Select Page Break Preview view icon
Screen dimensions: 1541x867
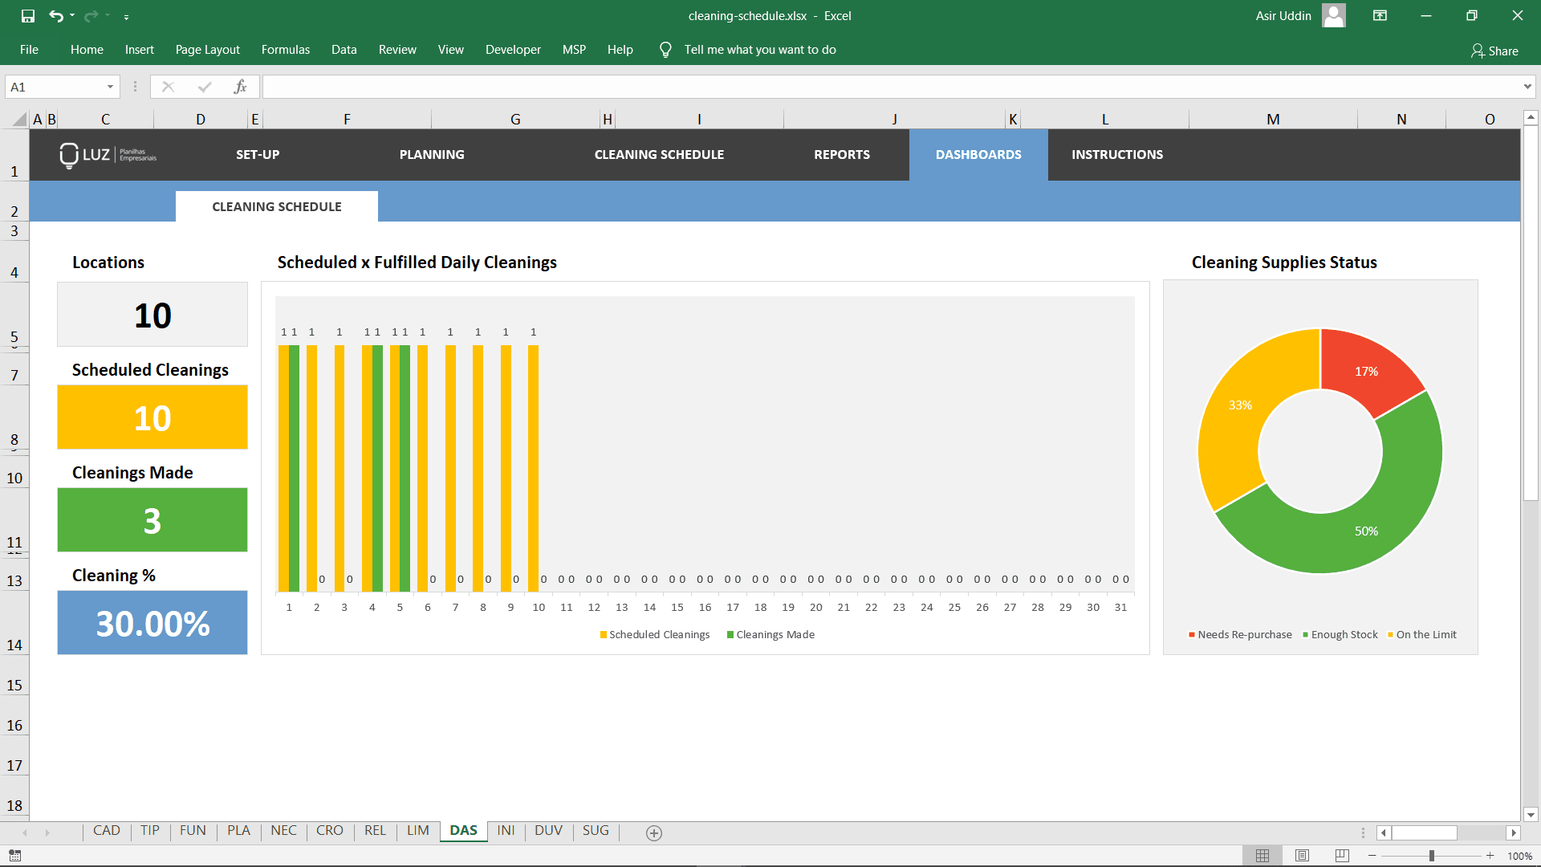1342,856
